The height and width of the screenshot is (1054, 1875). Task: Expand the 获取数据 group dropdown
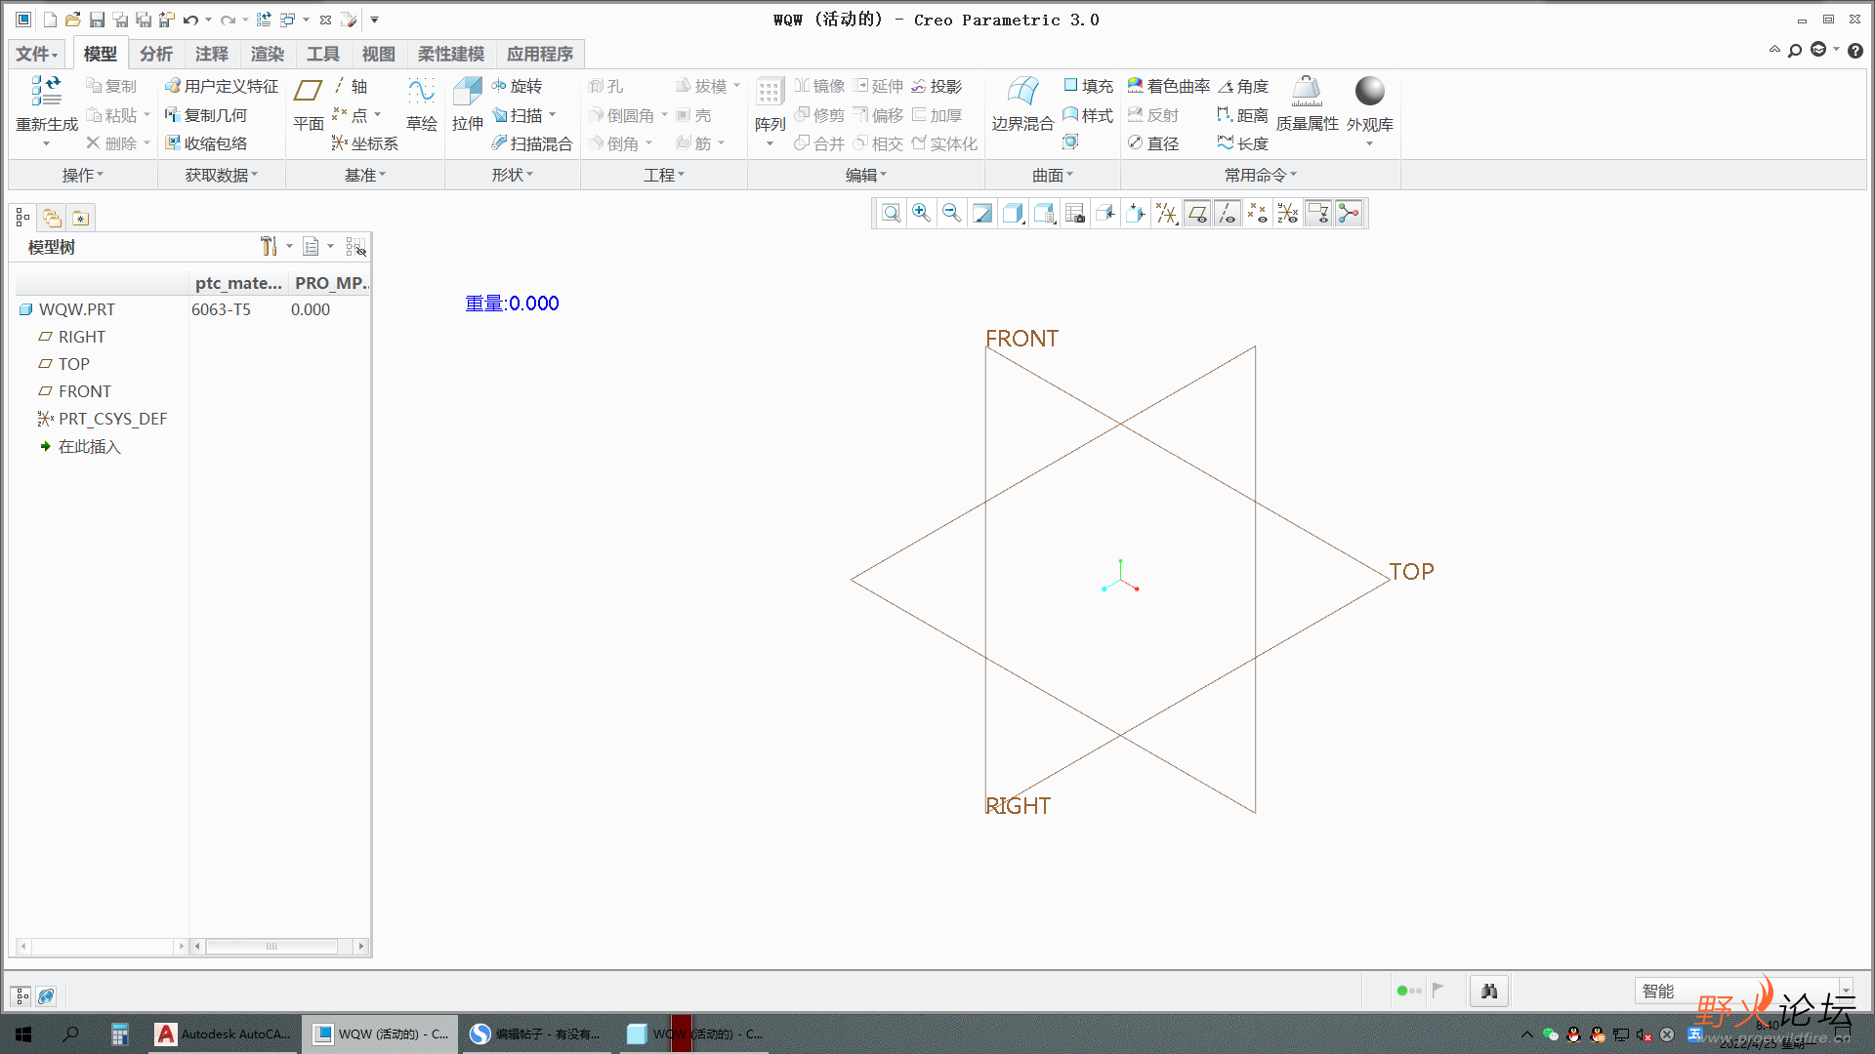(x=222, y=175)
